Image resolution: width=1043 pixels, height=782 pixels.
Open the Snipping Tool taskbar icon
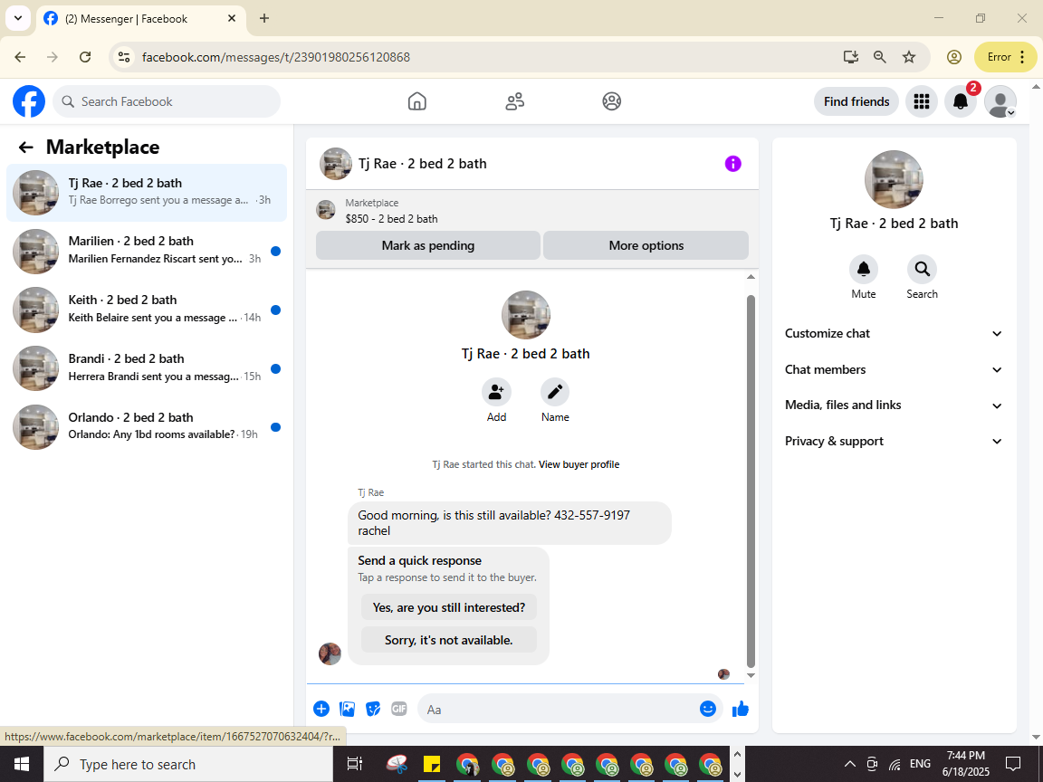point(397,764)
